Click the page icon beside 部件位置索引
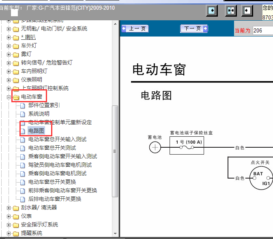 [x=22, y=106]
